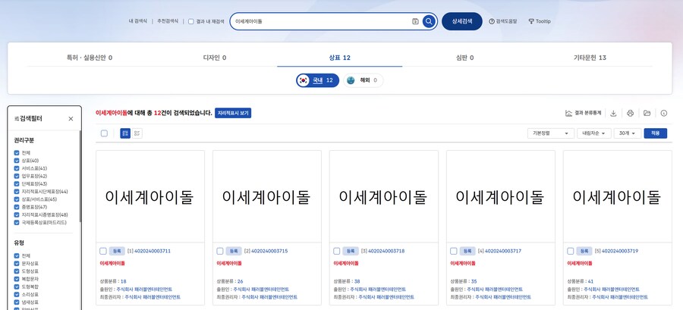Toggle the 결과 내 재검색 checkbox
683x310 pixels.
coord(191,21)
